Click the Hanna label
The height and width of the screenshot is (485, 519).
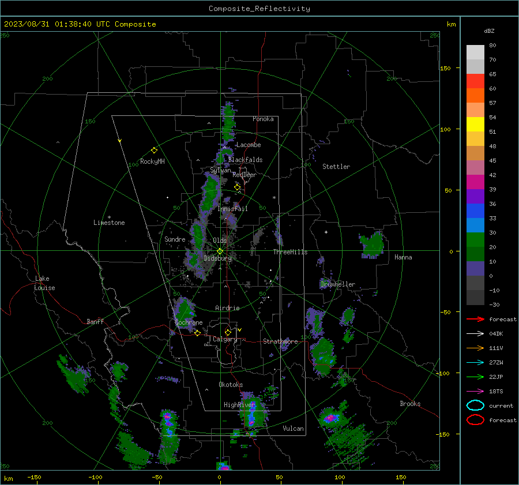(403, 257)
